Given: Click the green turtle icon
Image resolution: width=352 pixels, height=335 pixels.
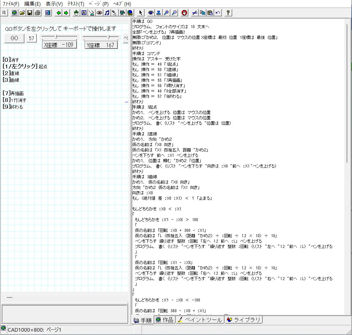Looking at the screenshot, I should tap(76, 13).
